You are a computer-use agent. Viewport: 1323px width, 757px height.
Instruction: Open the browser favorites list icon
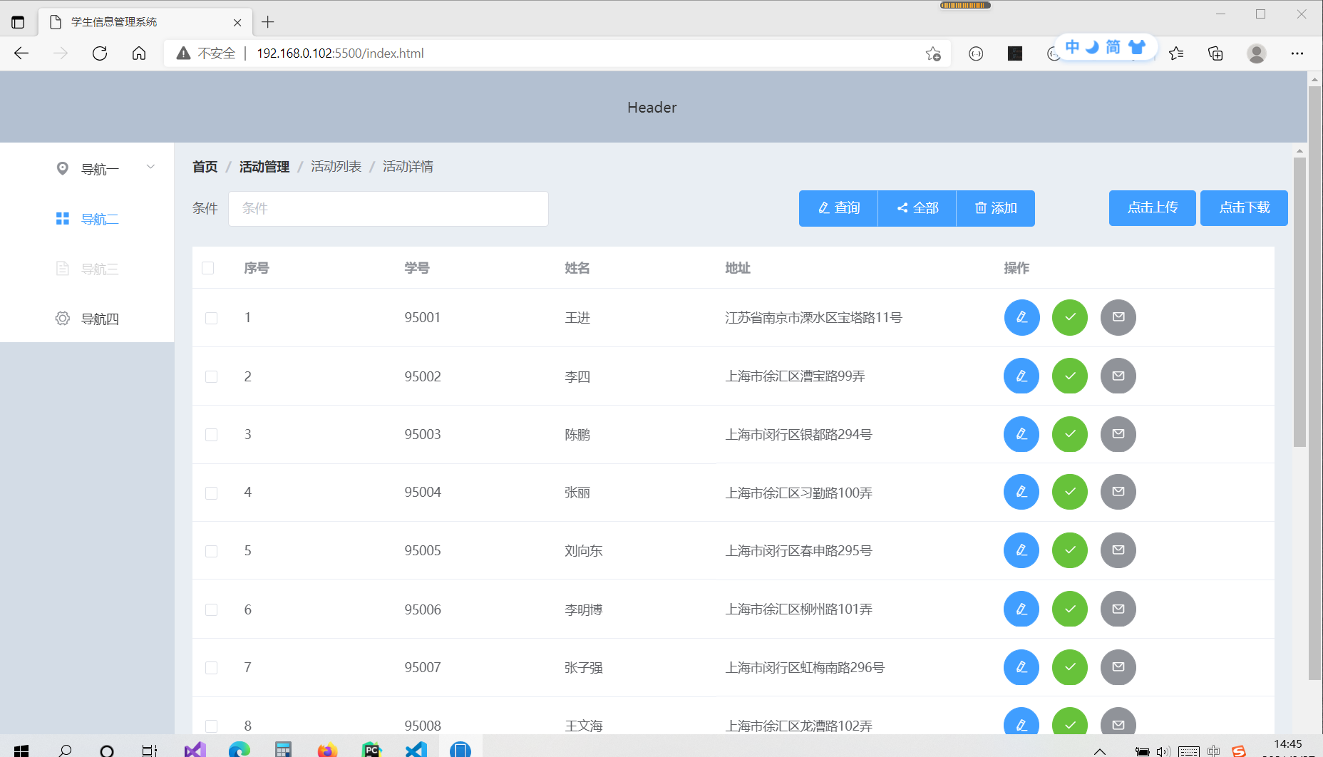[x=1177, y=53]
